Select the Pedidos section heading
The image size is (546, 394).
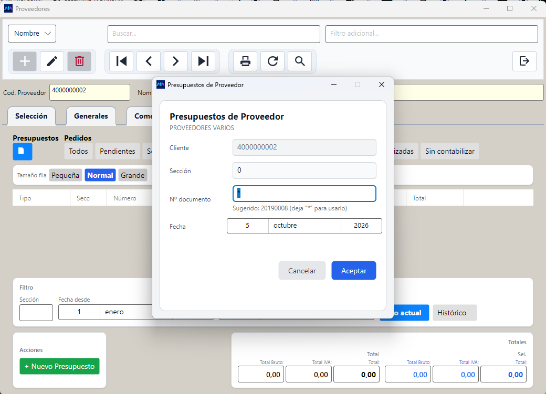(78, 138)
